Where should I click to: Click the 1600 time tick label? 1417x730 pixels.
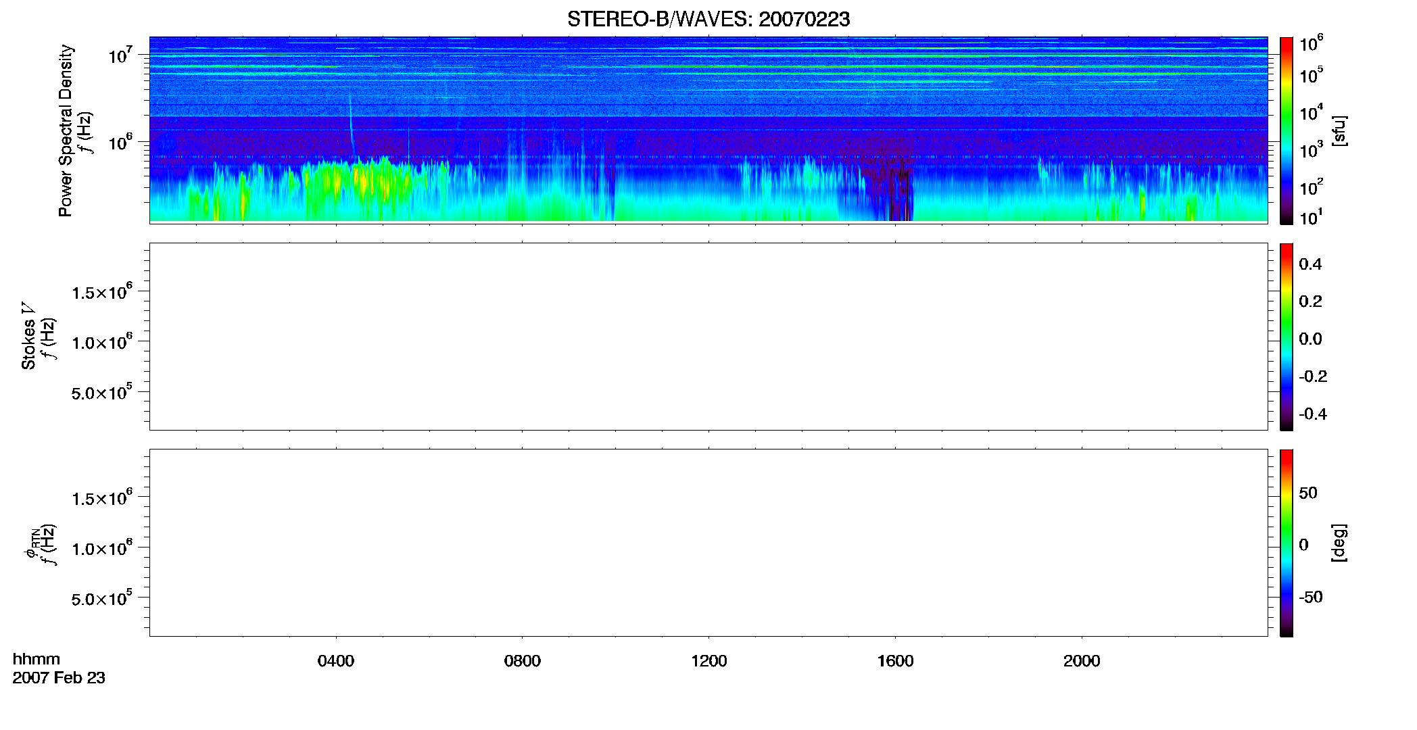point(896,661)
